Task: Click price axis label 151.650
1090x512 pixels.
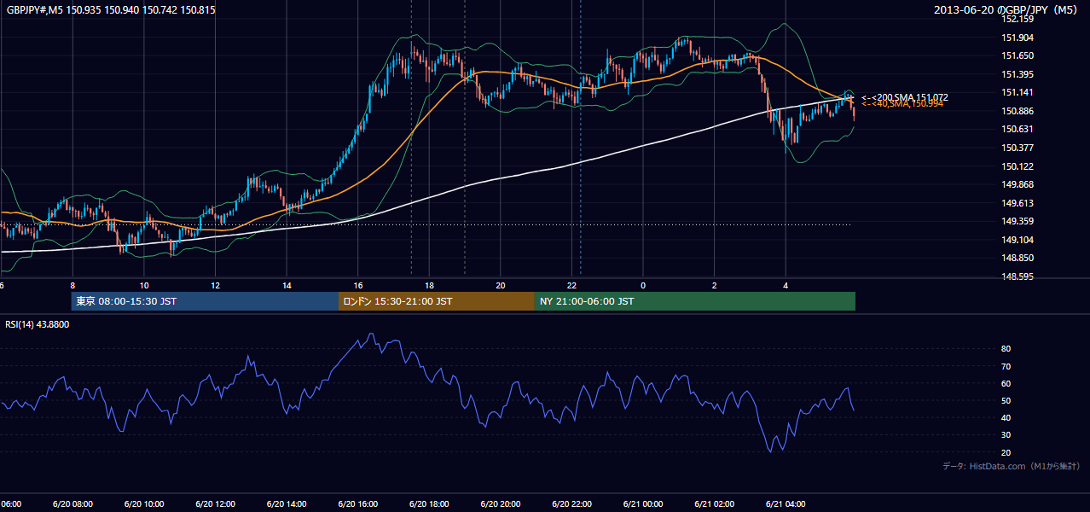Action: (1018, 55)
